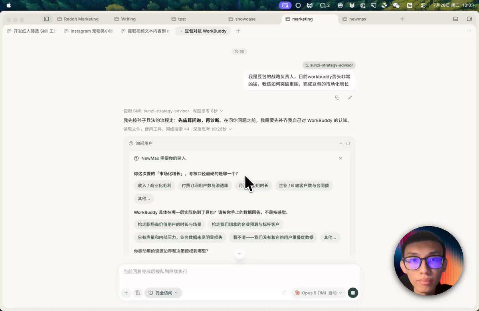
Task: Open the Opus 5 (1M) model dropdown
Action: pos(318,293)
